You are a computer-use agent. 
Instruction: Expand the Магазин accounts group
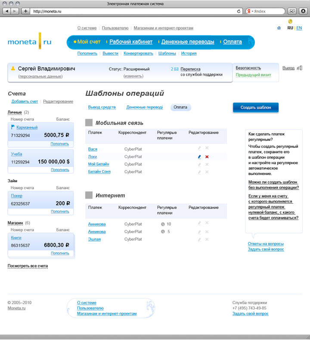point(15,223)
